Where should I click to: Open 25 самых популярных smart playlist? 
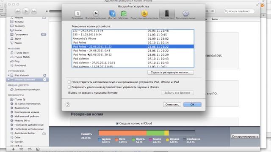(27, 104)
